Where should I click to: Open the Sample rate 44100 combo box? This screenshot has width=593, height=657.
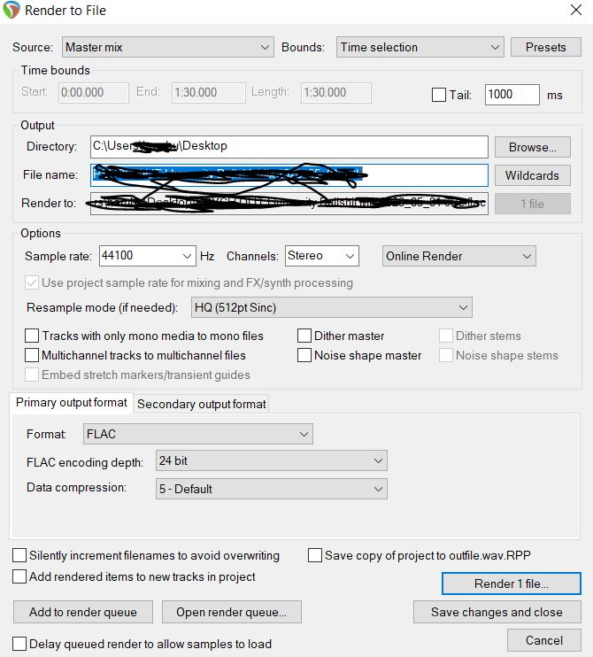point(148,256)
